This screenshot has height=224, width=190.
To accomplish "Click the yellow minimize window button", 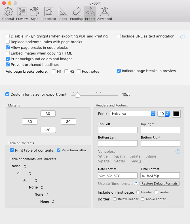I will click(10, 3).
